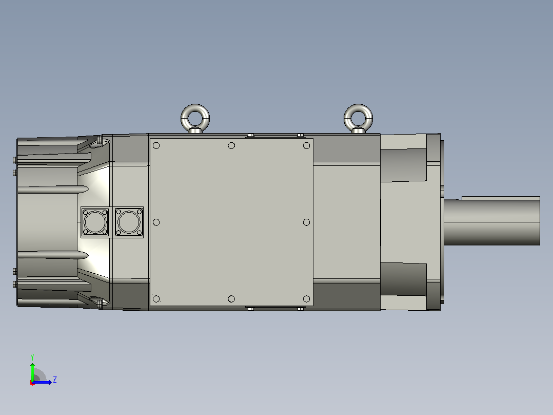Screen dimensions: 553x415
Task: Click the green Y axis arrow of the triad
Action: [32, 371]
